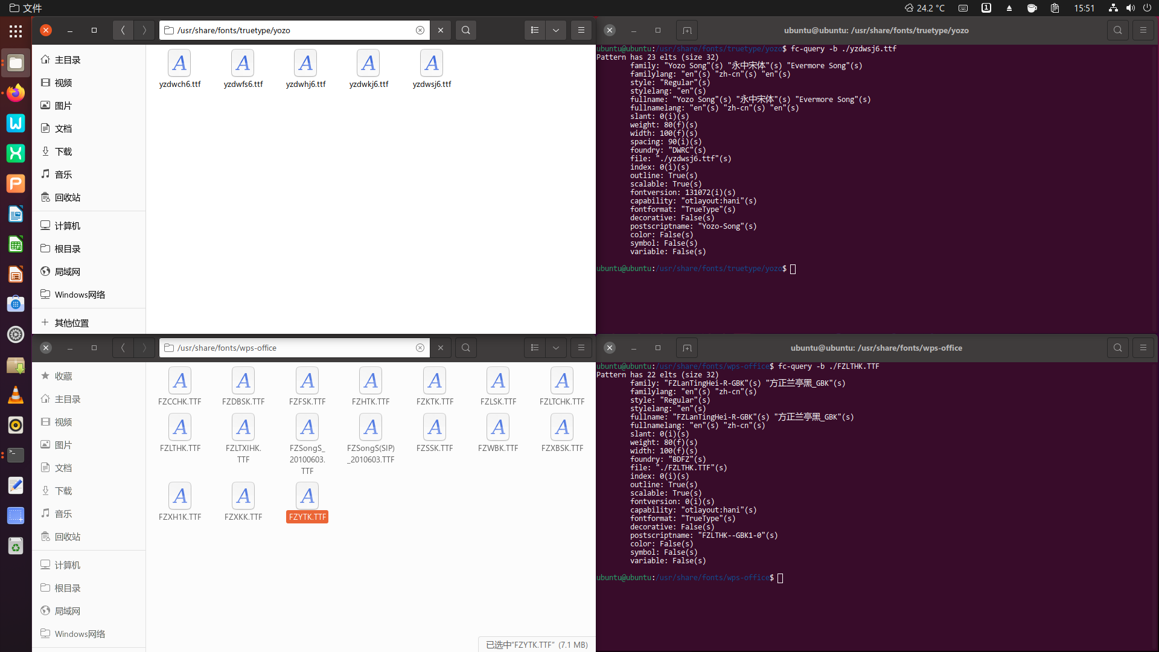Open the Files app in the dock

(16, 63)
